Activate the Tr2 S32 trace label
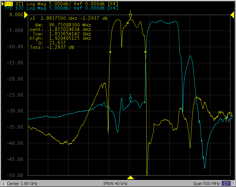 [x=8, y=8]
